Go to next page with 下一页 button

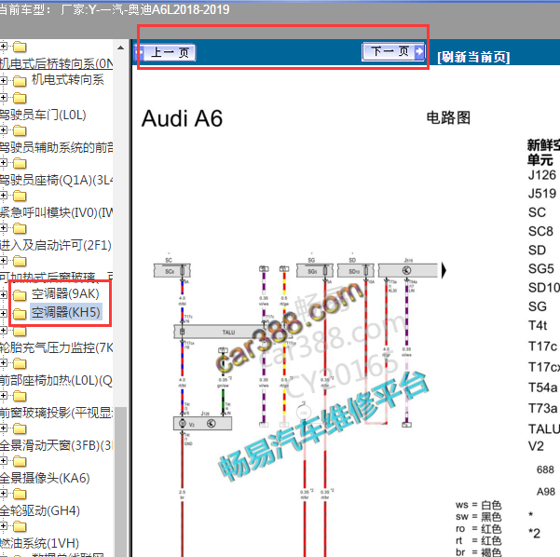click(x=393, y=51)
